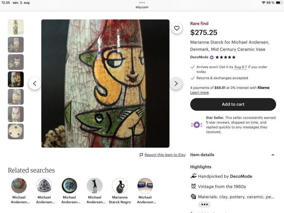Open the Aug 6-7 delivery date info
The width and height of the screenshot is (284, 213).
[241, 67]
